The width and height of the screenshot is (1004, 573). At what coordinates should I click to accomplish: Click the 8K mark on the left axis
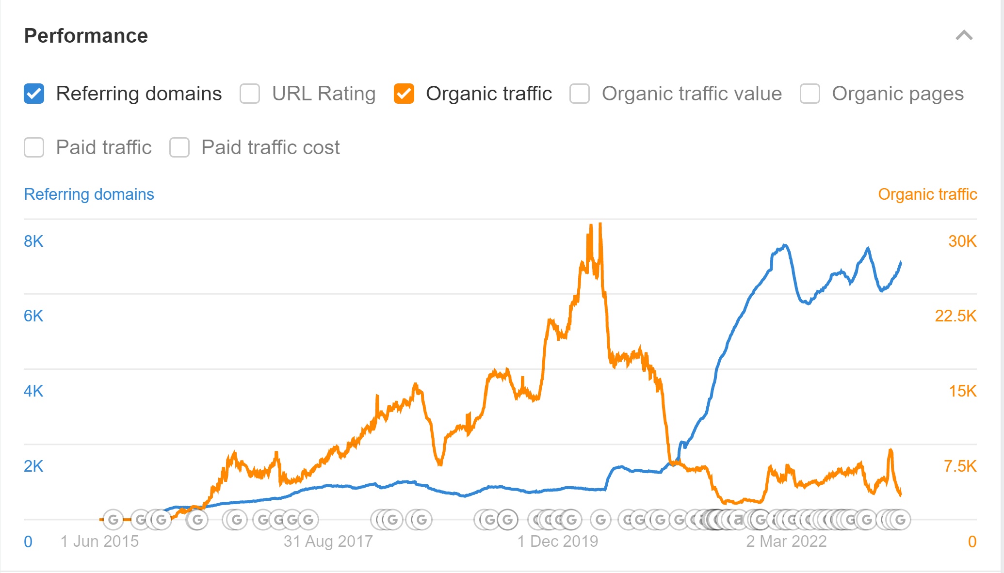coord(34,241)
